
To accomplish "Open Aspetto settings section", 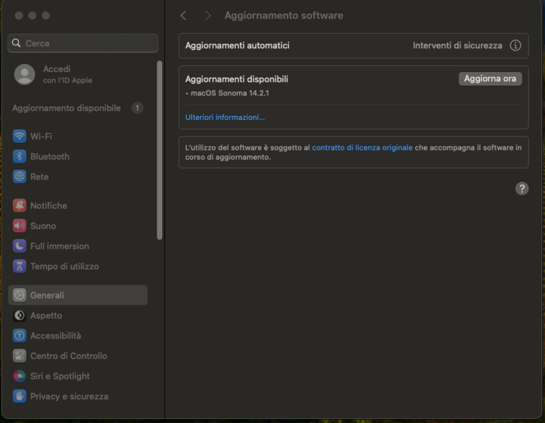I will click(x=46, y=316).
